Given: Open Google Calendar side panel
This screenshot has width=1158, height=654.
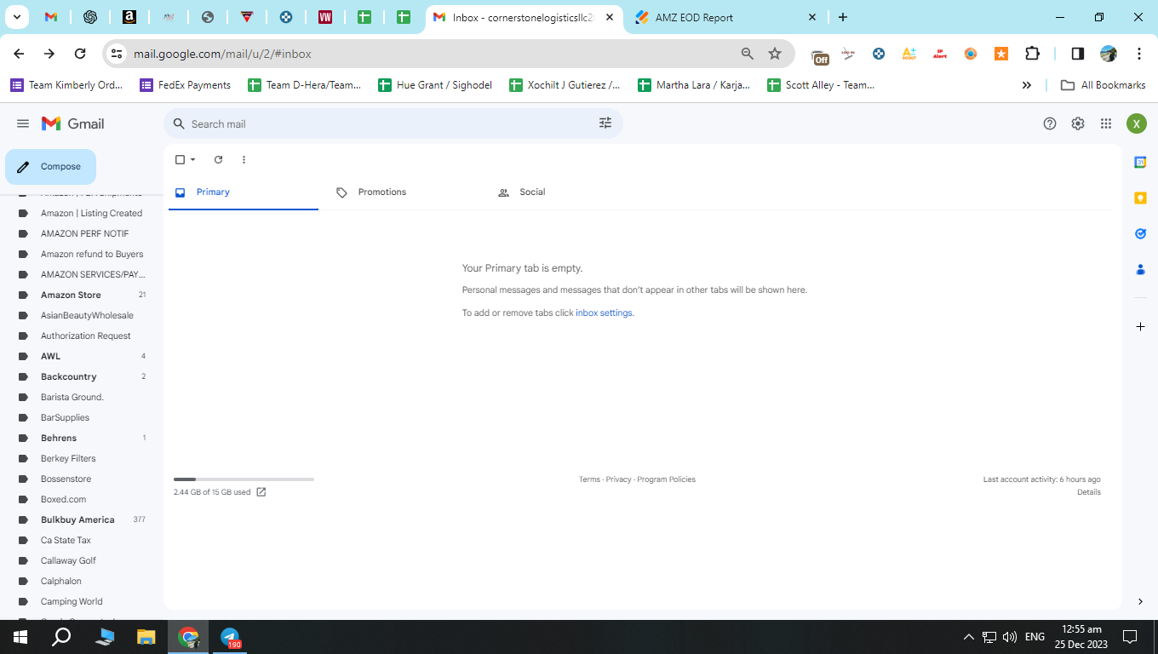Looking at the screenshot, I should (1140, 162).
